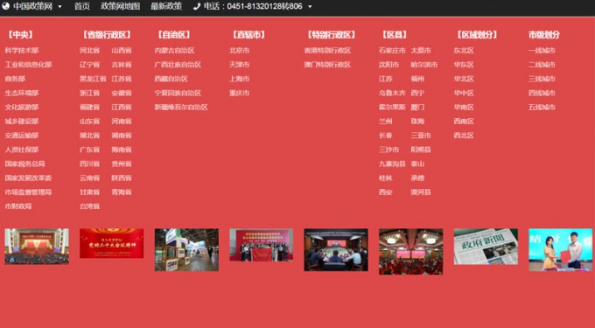Choose 石家庄市 in the 区县 column
The image size is (595, 328).
click(x=392, y=51)
